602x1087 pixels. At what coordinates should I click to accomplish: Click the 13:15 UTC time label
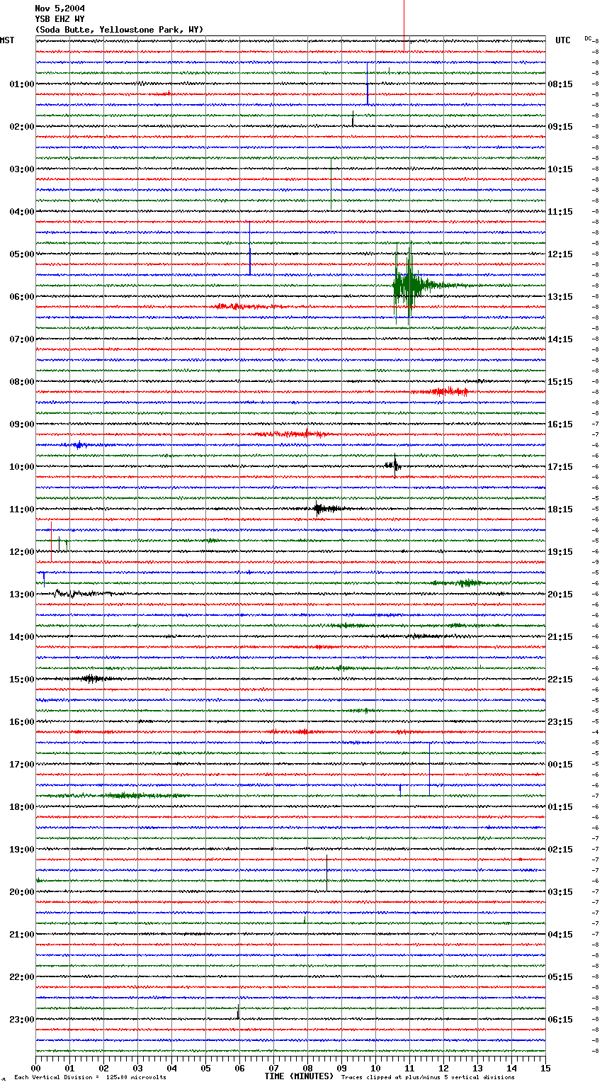tap(560, 297)
